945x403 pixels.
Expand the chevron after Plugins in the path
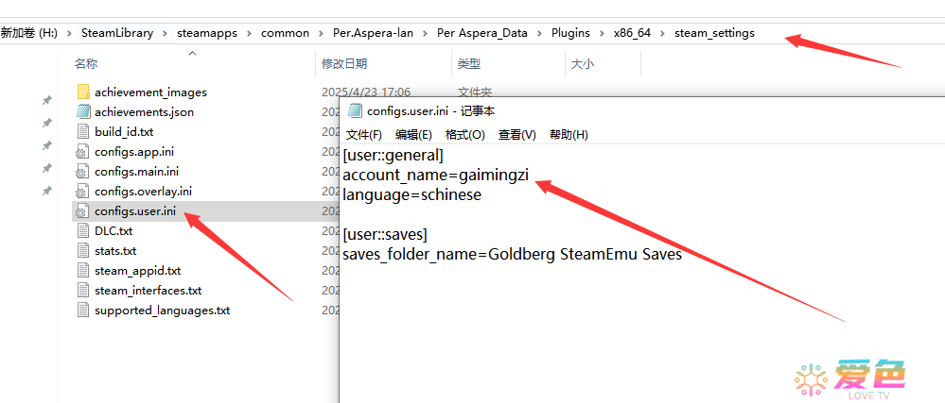(602, 33)
